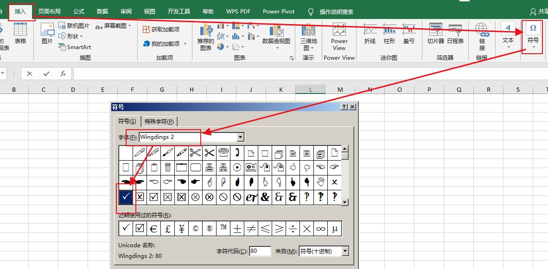Viewport: 548px width, 269px height.
Task: Click the insert function fx icon
Action: 63,74
